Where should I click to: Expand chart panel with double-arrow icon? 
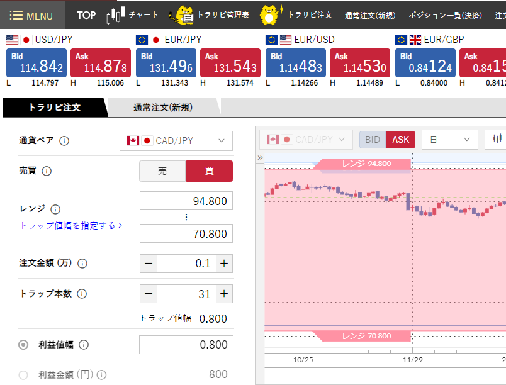click(260, 158)
